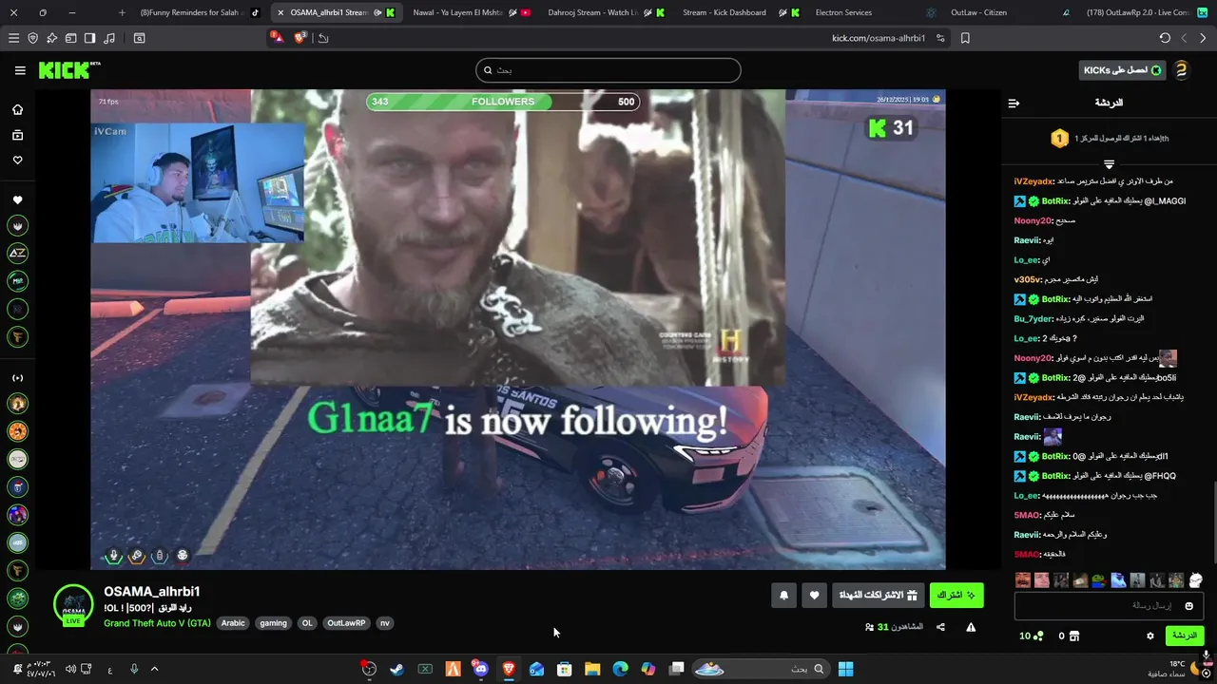The image size is (1217, 684).
Task: Report the stream with the warning triangle
Action: (971, 627)
